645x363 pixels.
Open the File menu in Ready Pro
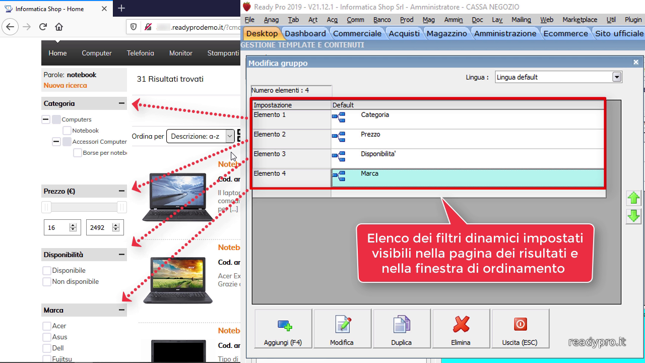(249, 20)
